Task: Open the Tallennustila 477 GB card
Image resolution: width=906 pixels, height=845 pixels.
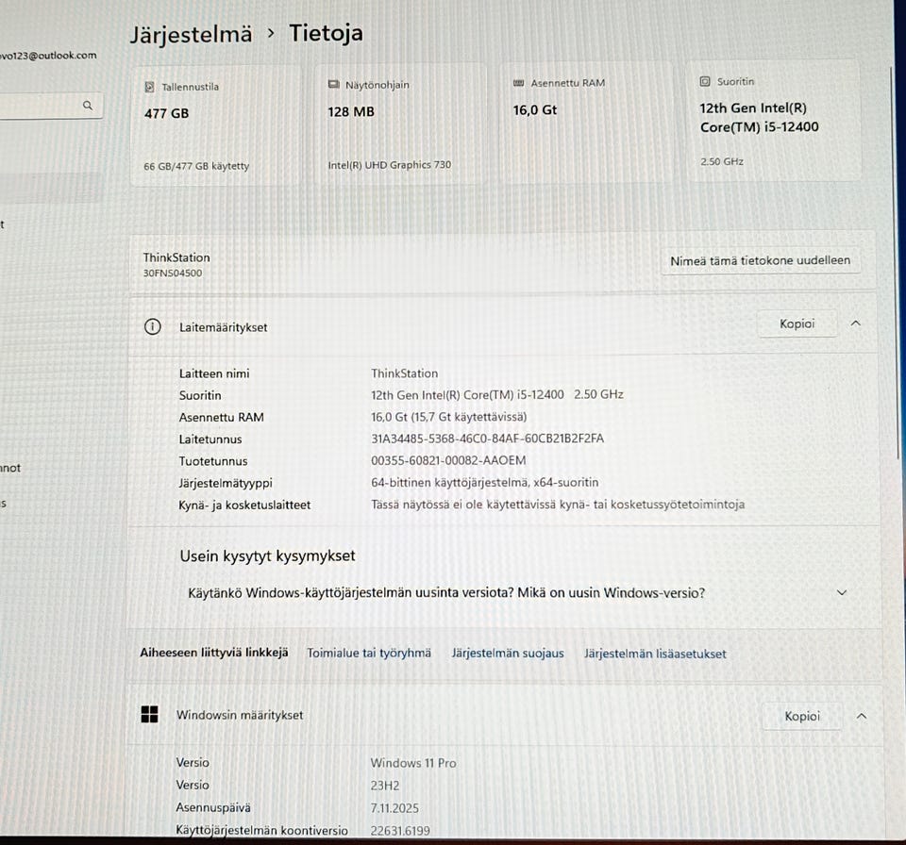Action: (216, 126)
